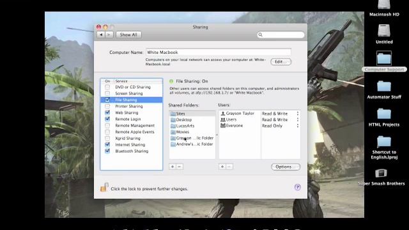Select Screen Sharing service row
The height and width of the screenshot is (230, 409).
[x=132, y=93]
